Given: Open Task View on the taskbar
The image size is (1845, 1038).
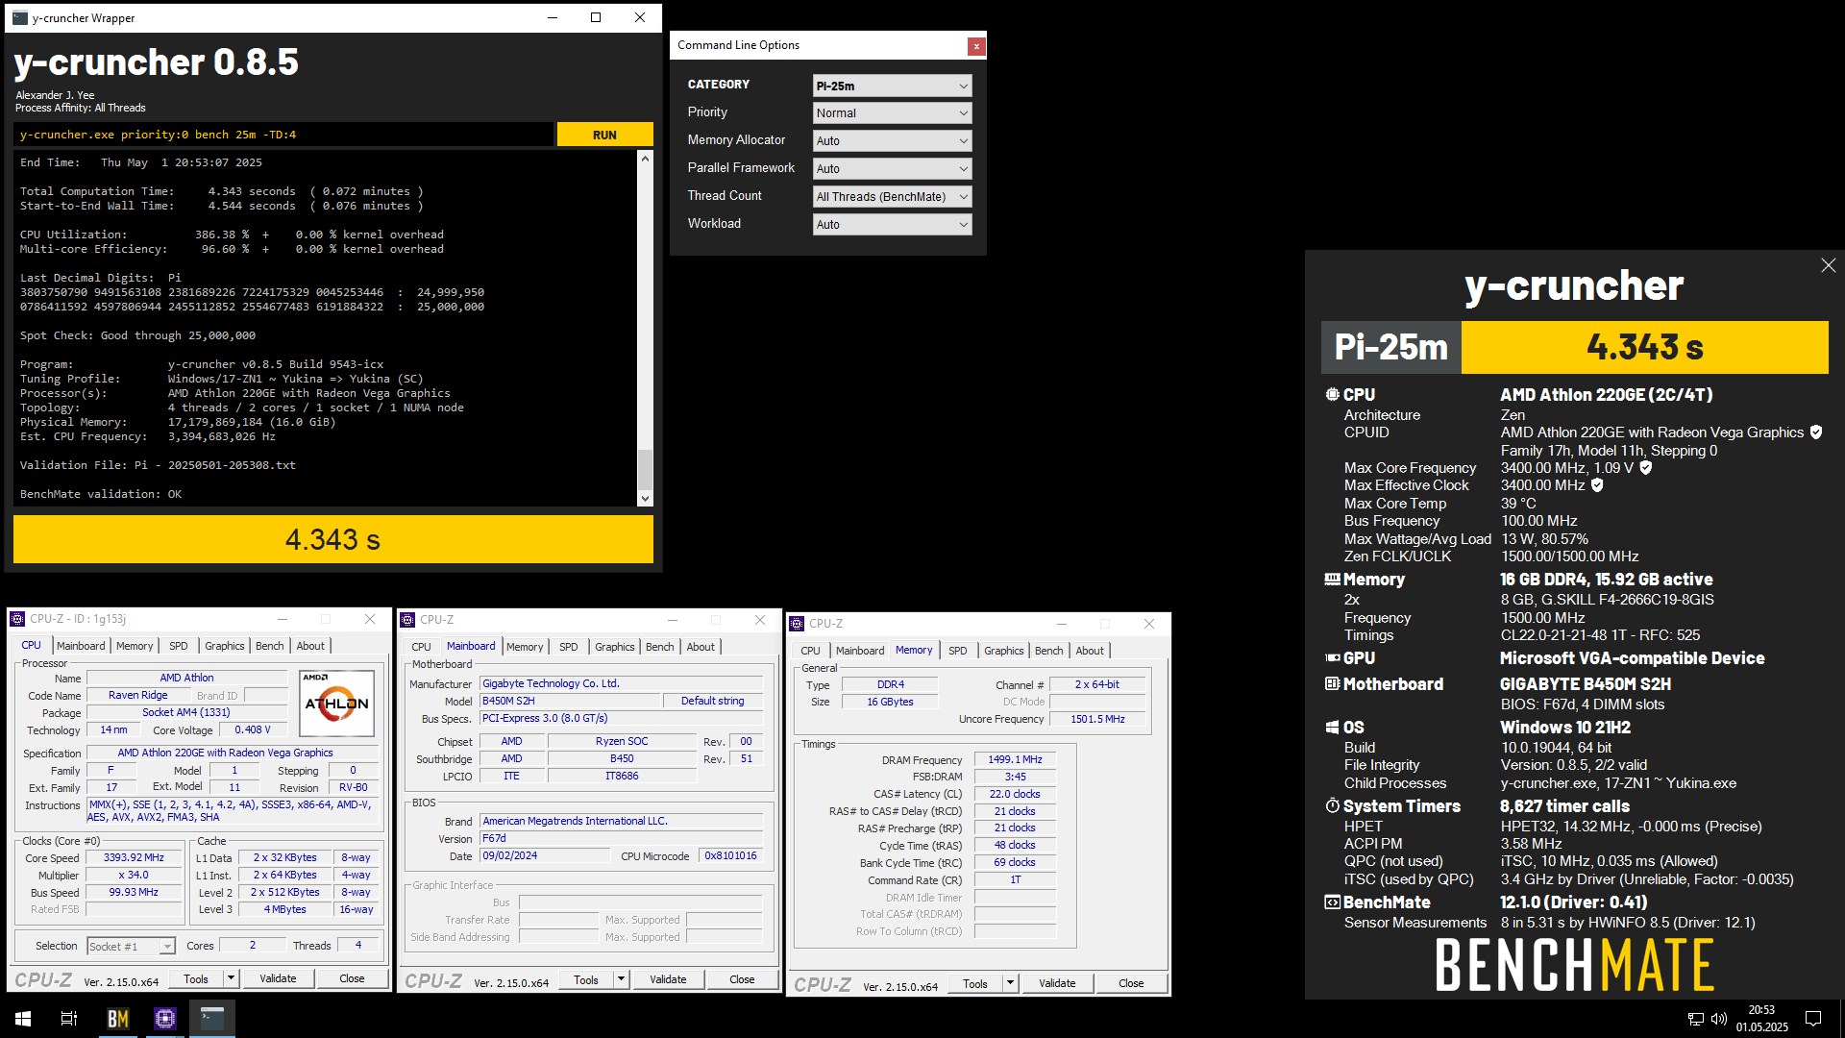Looking at the screenshot, I should (69, 1019).
